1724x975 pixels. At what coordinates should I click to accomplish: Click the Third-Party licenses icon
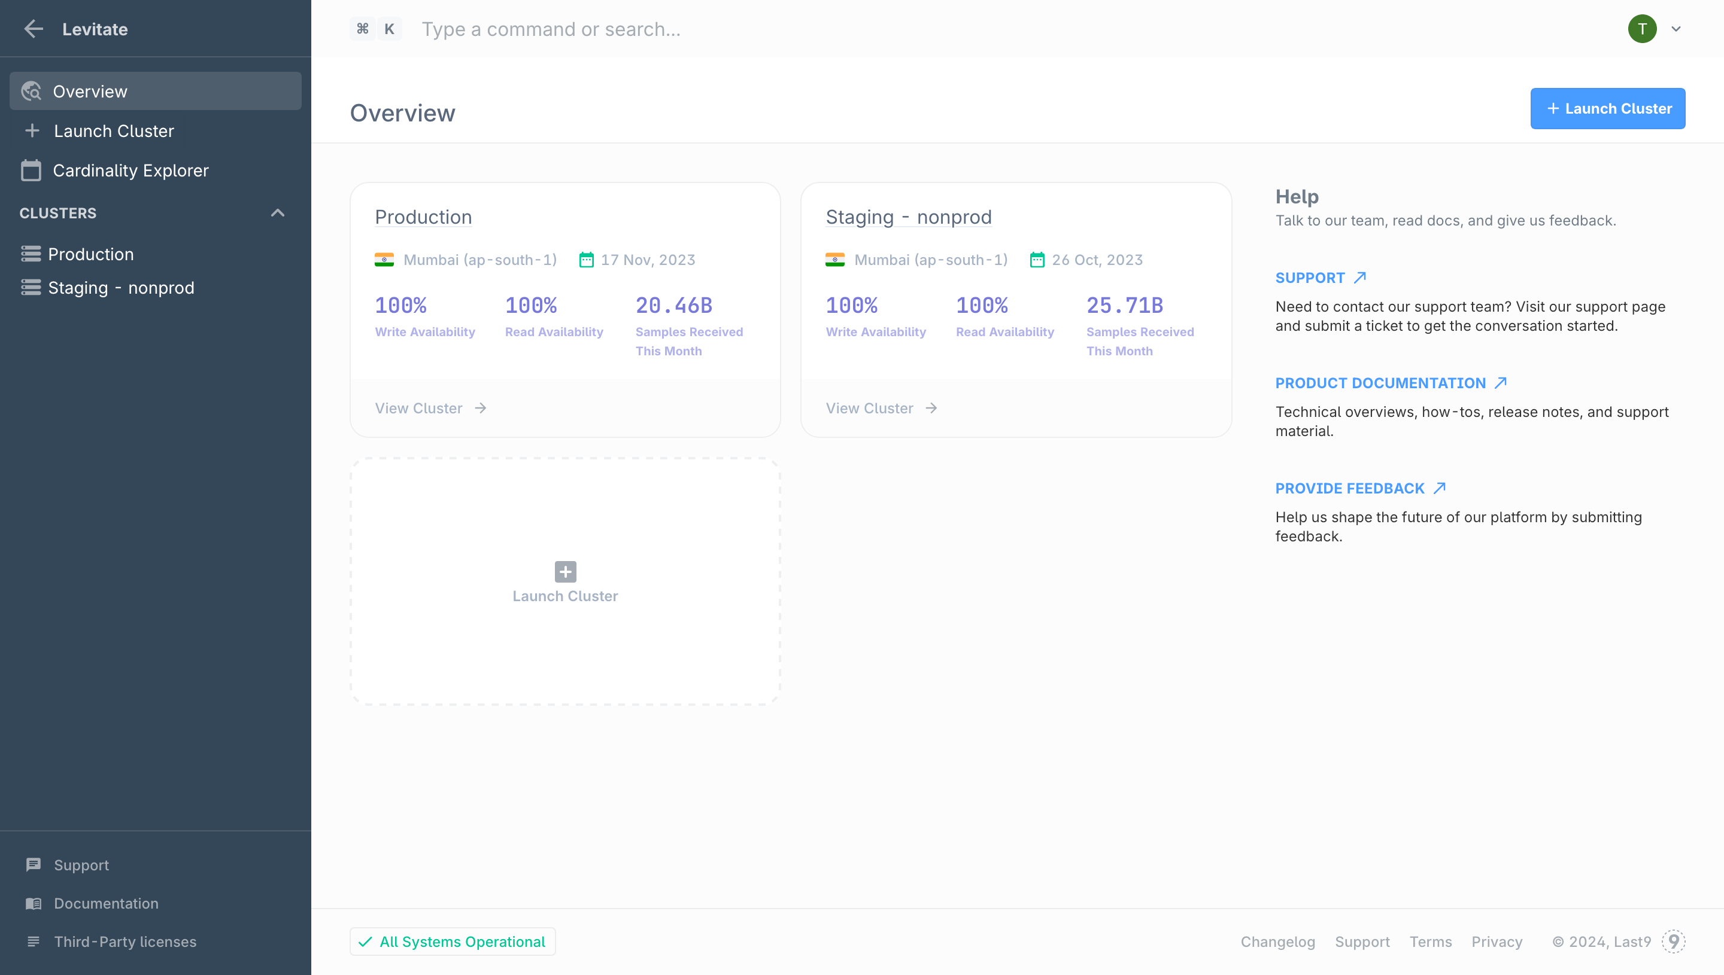click(x=32, y=941)
